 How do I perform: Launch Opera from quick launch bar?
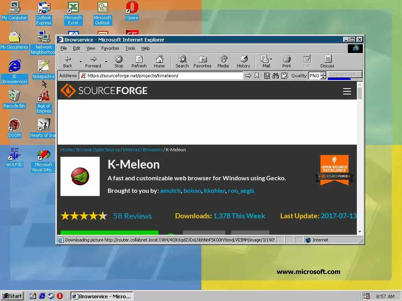[x=60, y=296]
